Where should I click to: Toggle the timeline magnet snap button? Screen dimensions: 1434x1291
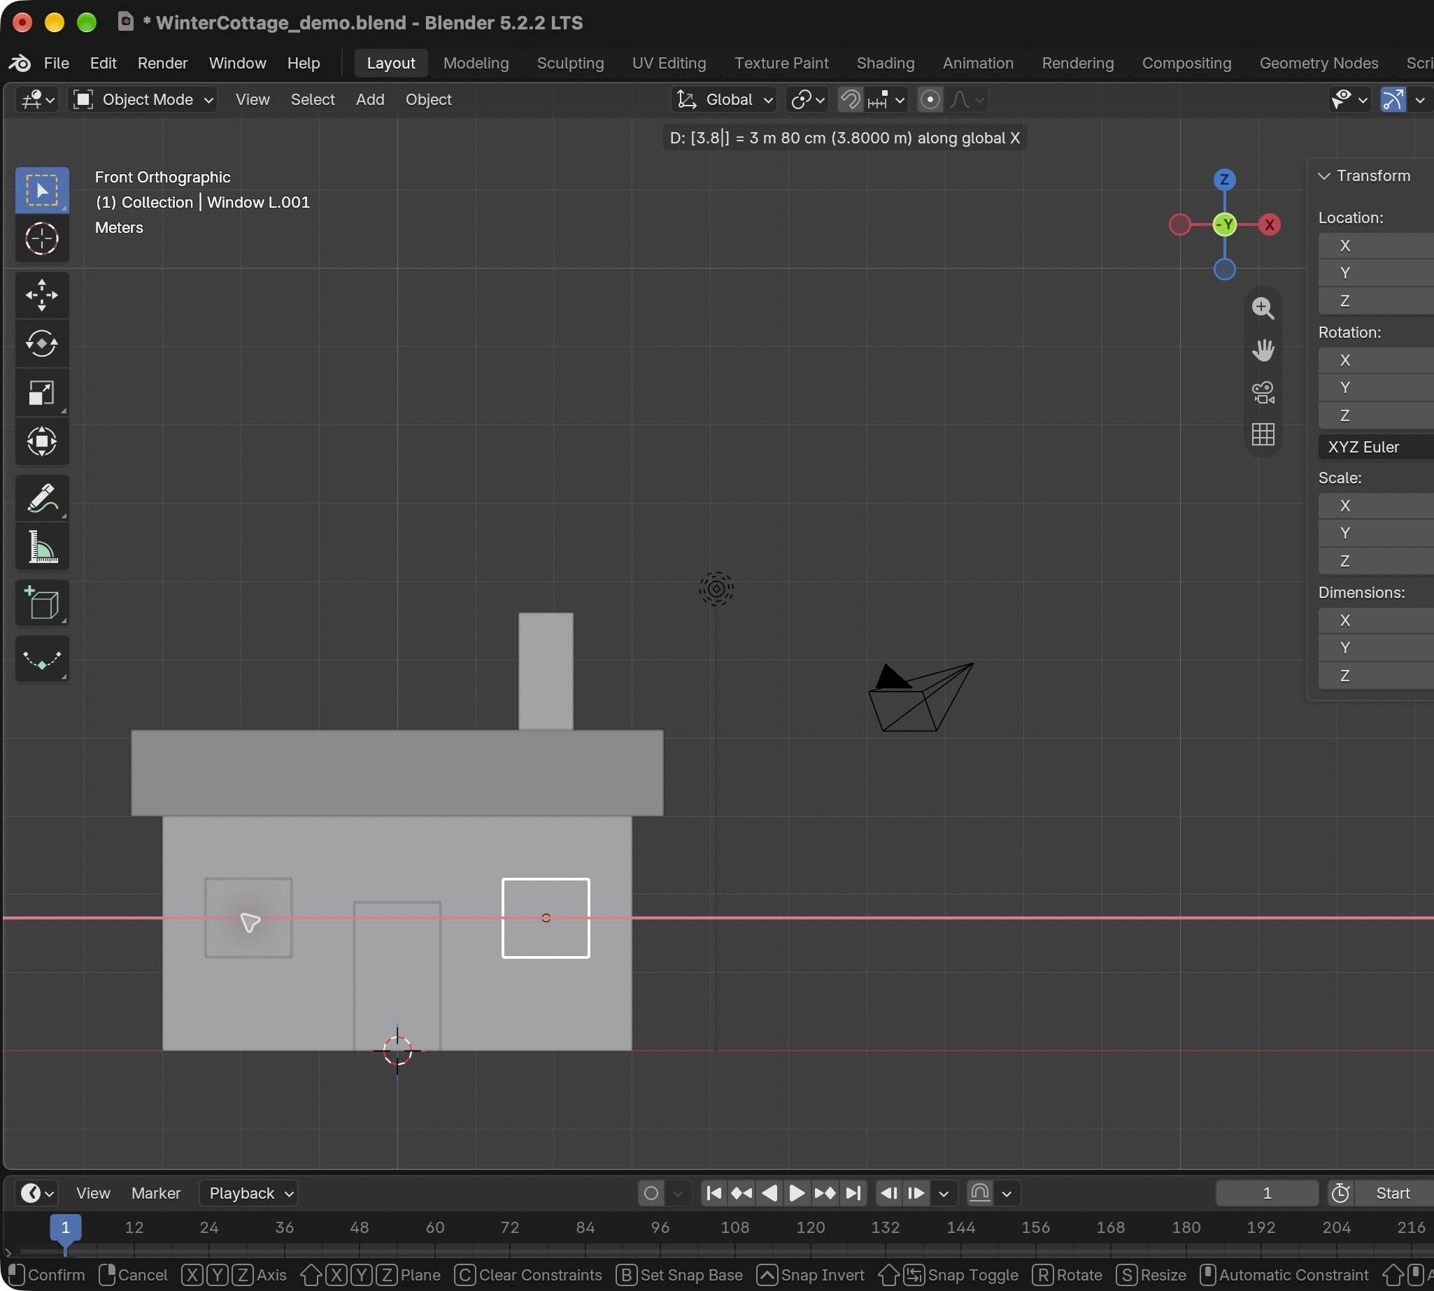[x=980, y=1193]
